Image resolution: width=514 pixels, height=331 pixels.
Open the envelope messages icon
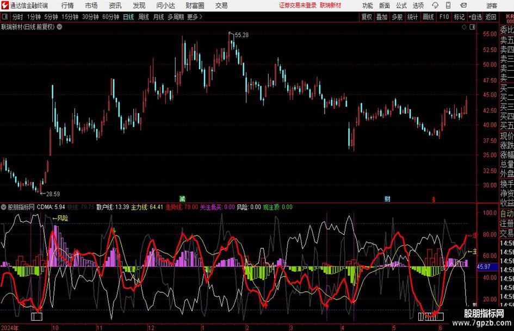(463, 5)
